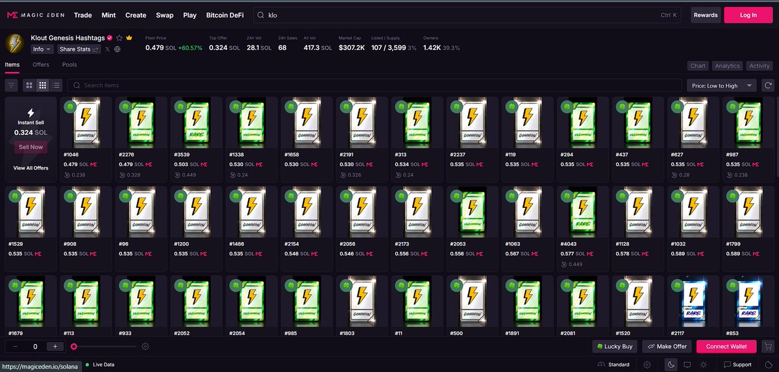Expand the Info dropdown
The image size is (779, 372).
42,49
